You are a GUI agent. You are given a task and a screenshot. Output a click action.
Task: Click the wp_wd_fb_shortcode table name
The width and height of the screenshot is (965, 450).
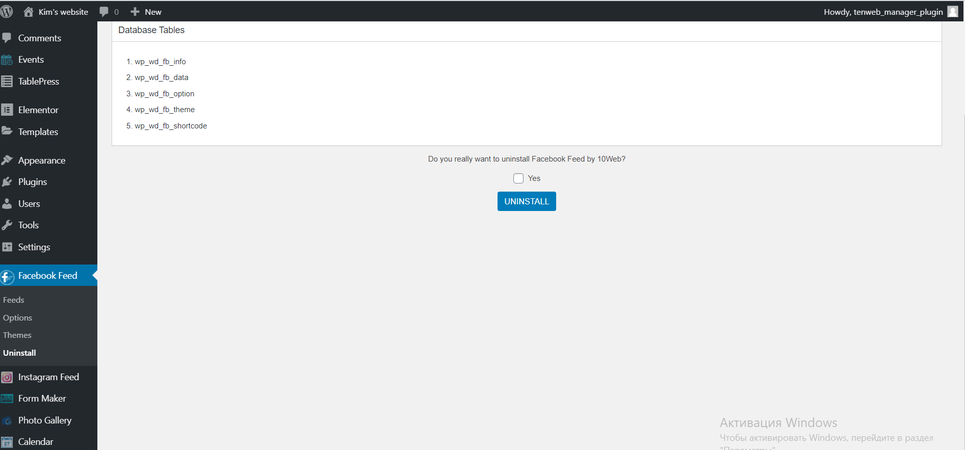[x=171, y=126]
